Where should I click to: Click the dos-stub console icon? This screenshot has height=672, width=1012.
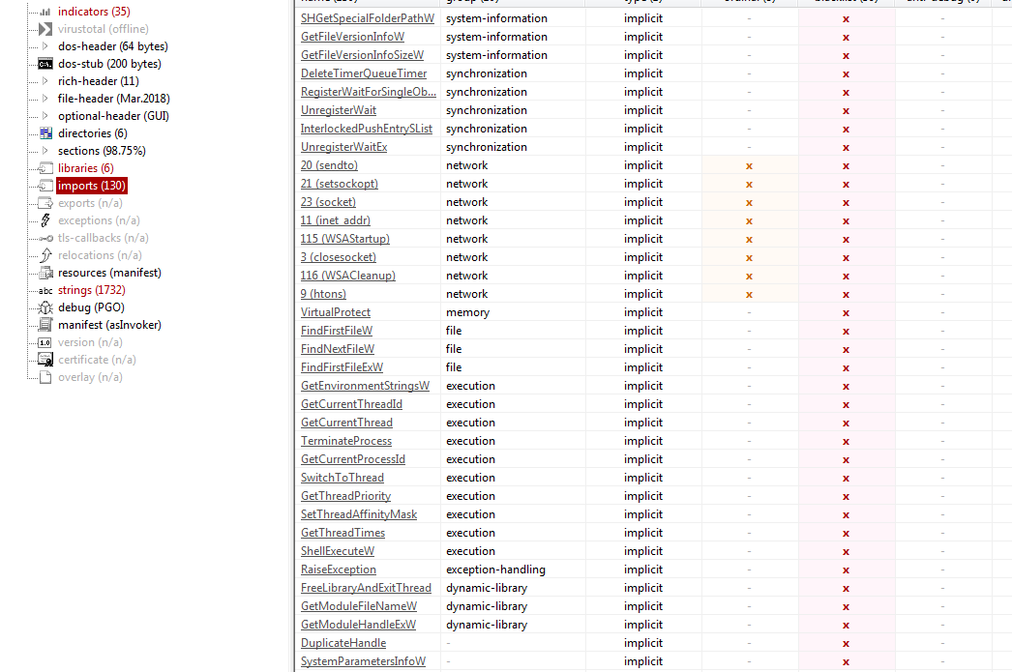(45, 64)
